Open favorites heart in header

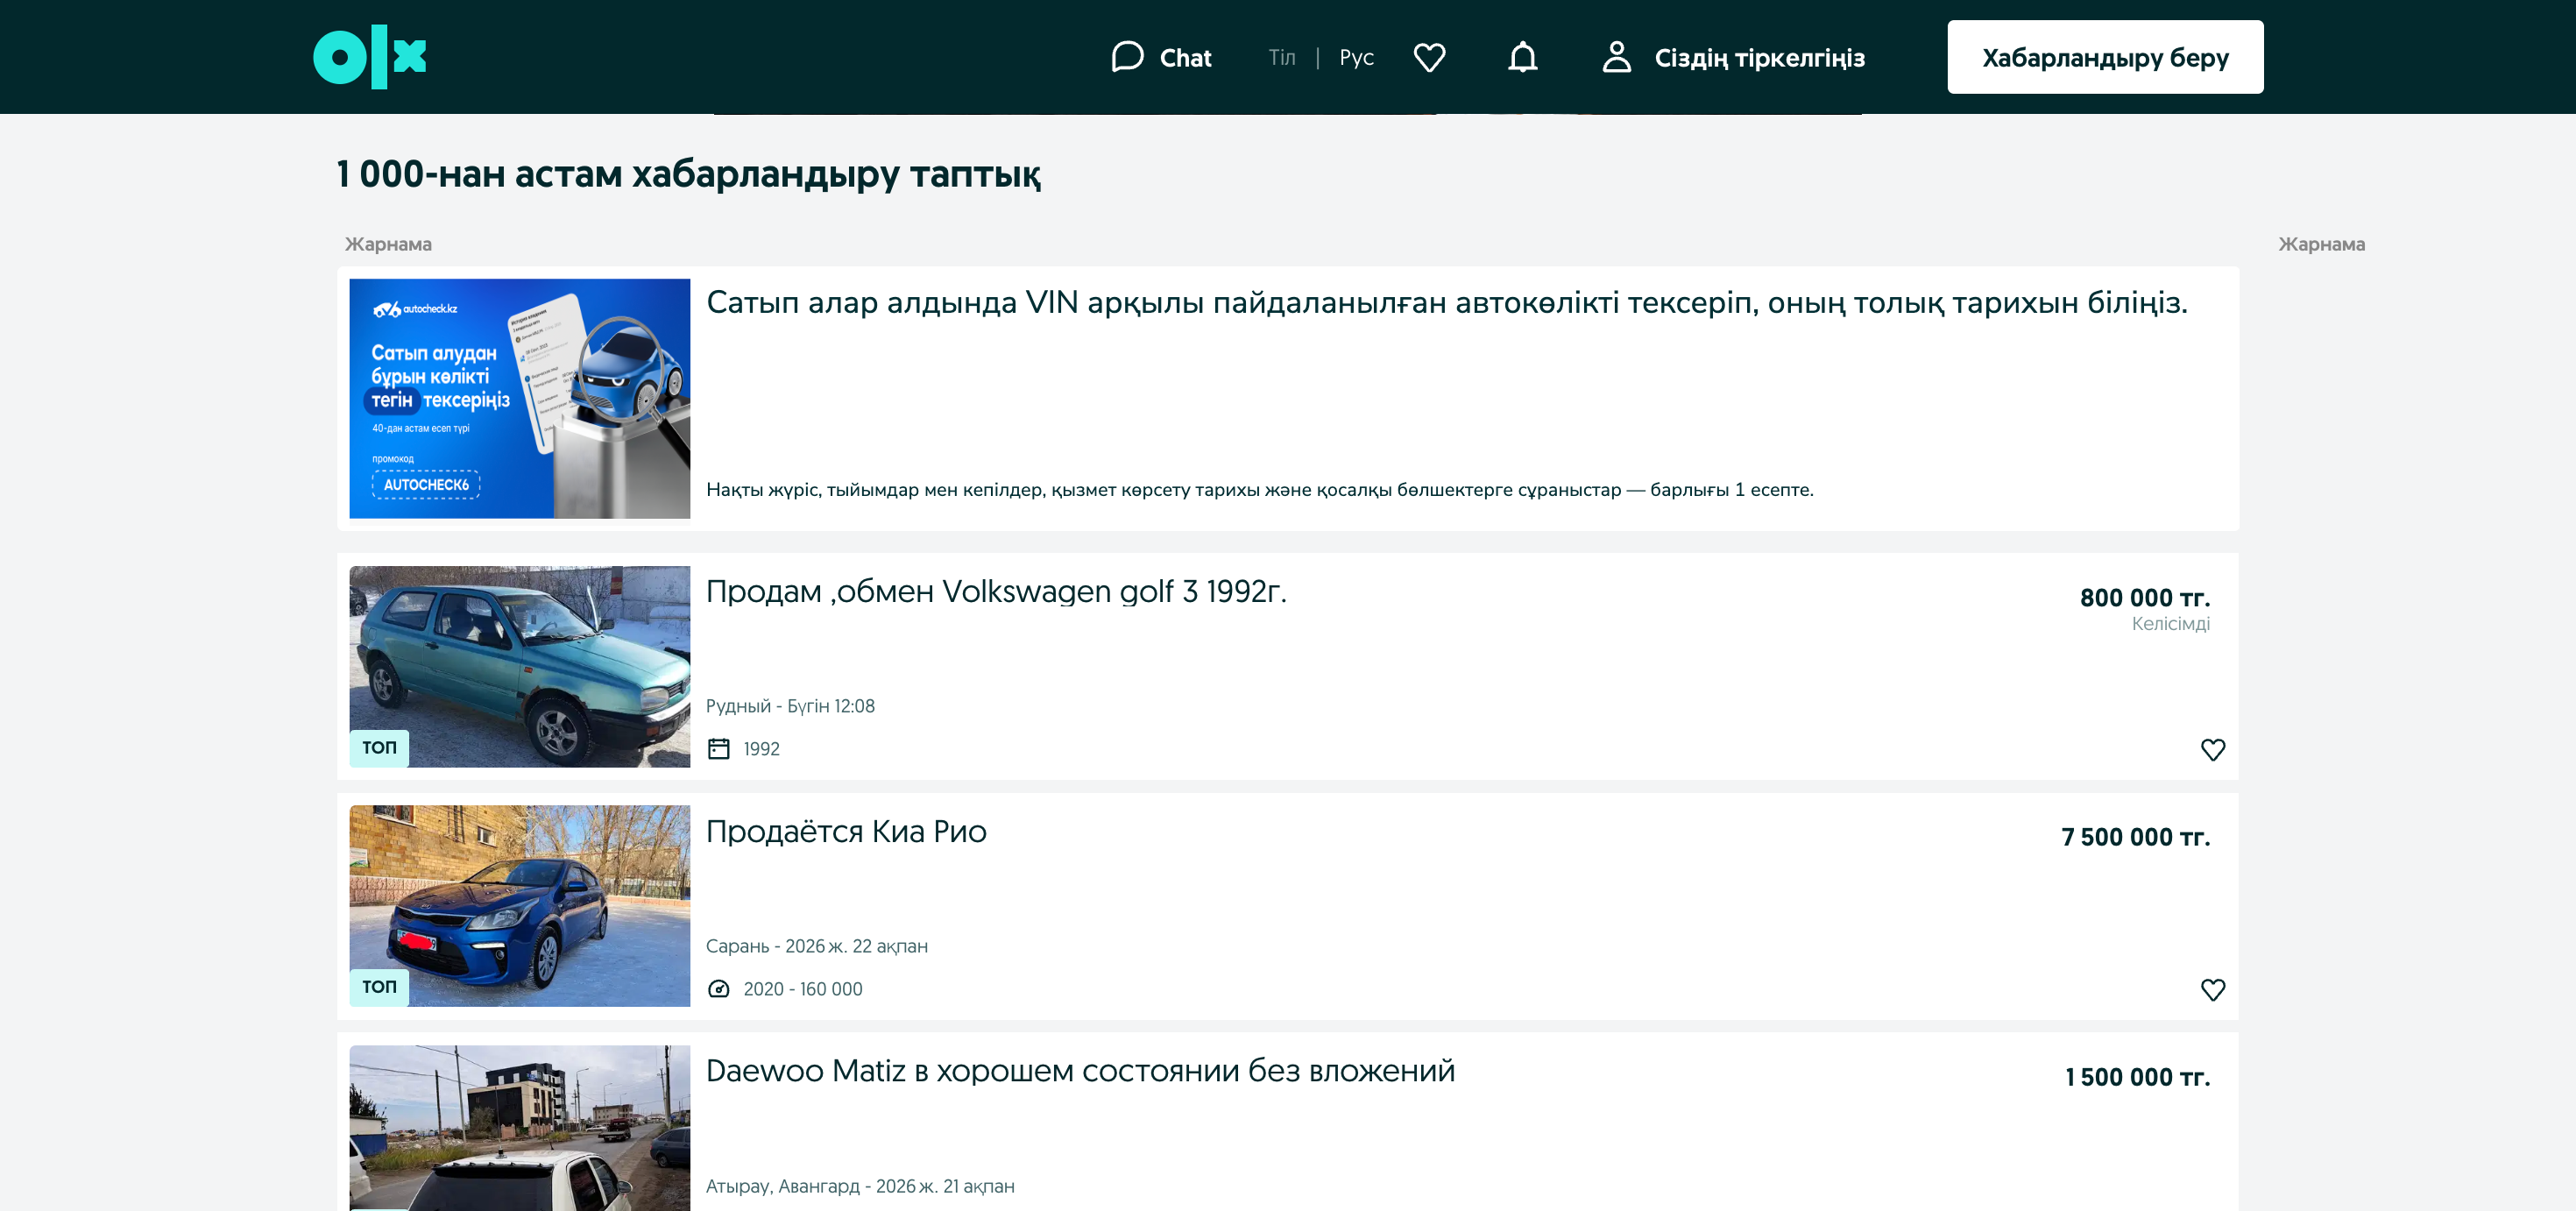pos(1429,57)
